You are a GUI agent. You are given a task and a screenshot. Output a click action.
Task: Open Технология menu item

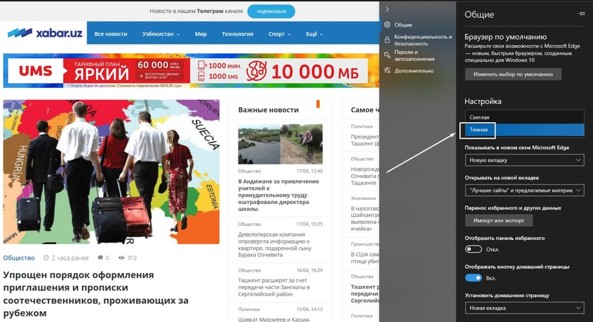(237, 34)
